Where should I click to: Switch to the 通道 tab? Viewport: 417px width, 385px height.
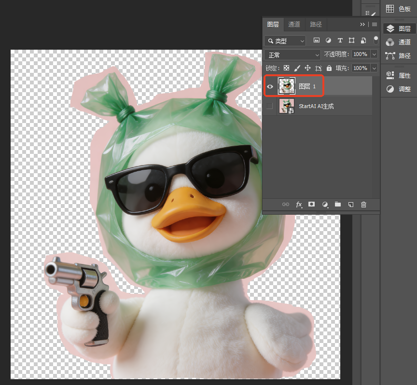tap(294, 25)
